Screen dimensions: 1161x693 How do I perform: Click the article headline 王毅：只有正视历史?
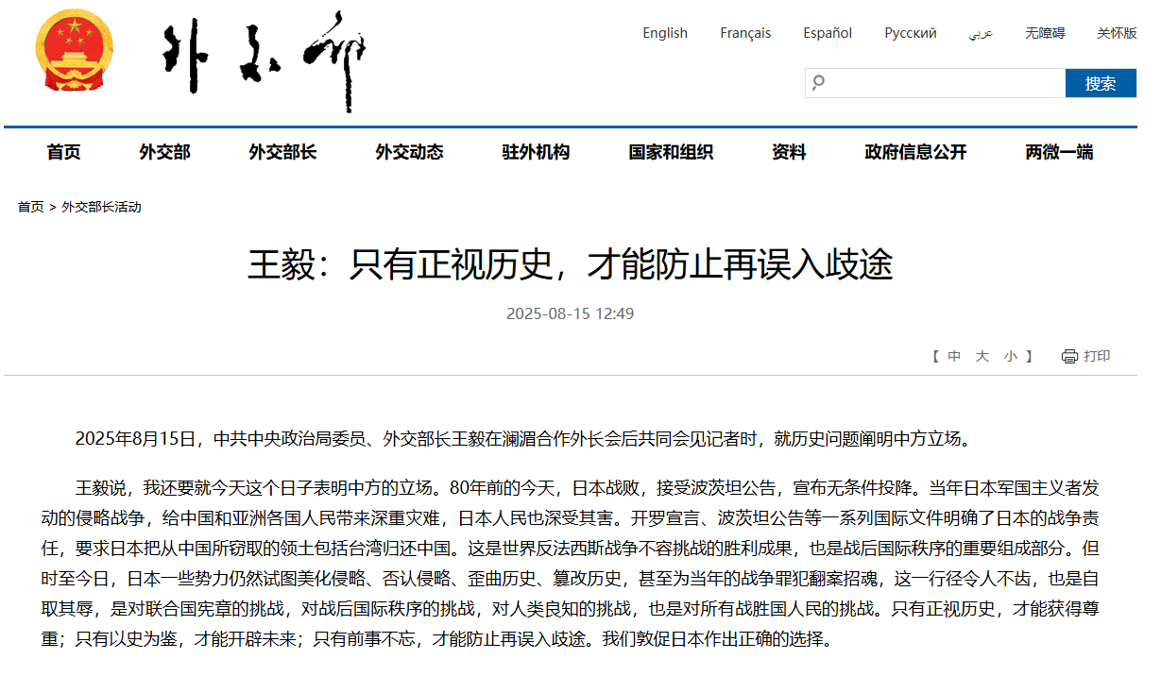(571, 265)
